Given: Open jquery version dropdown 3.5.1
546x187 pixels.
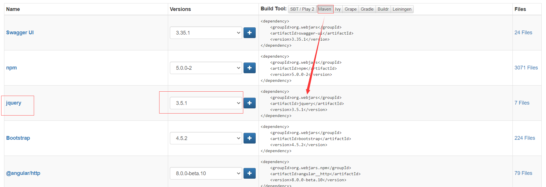Looking at the screenshot, I should (x=206, y=103).
